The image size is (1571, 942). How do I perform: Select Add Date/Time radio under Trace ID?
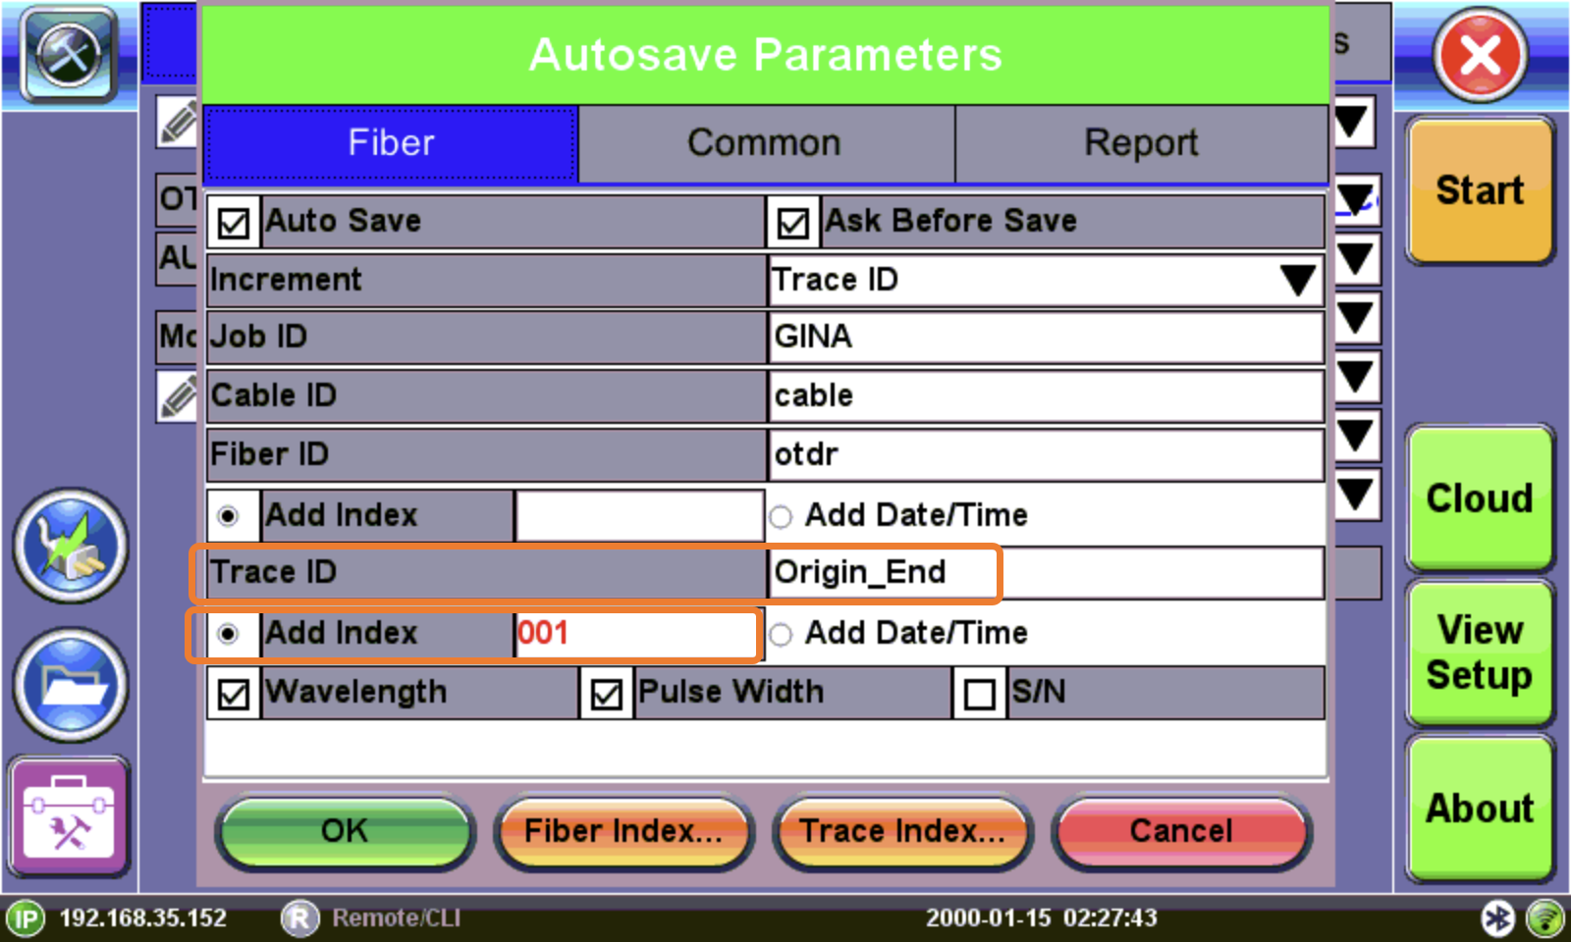(x=781, y=635)
